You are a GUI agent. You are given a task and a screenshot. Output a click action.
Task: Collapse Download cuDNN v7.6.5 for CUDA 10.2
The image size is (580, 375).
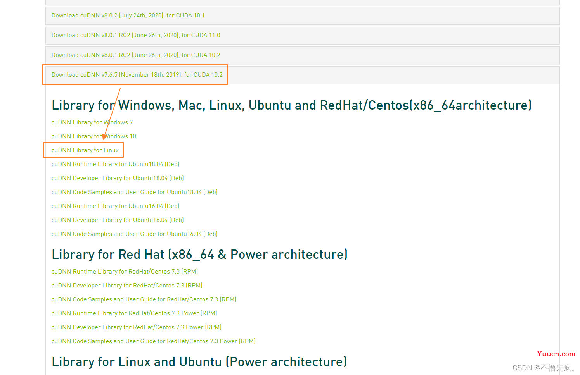pyautogui.click(x=137, y=75)
